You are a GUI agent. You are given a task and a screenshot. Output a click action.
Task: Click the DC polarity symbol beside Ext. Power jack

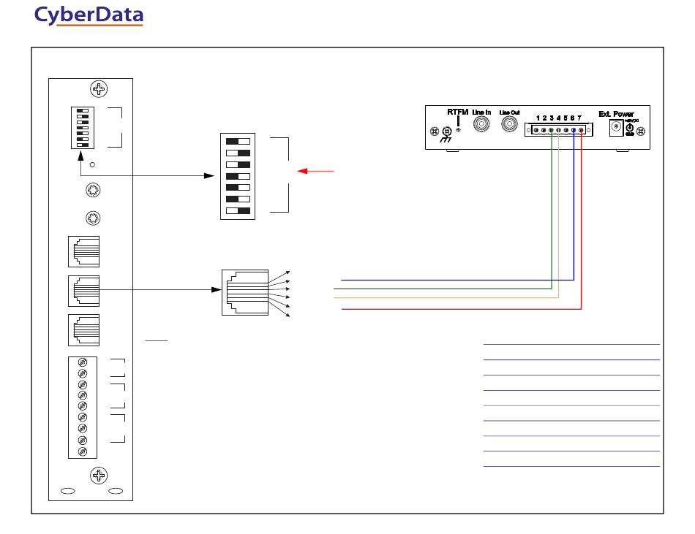coord(630,128)
